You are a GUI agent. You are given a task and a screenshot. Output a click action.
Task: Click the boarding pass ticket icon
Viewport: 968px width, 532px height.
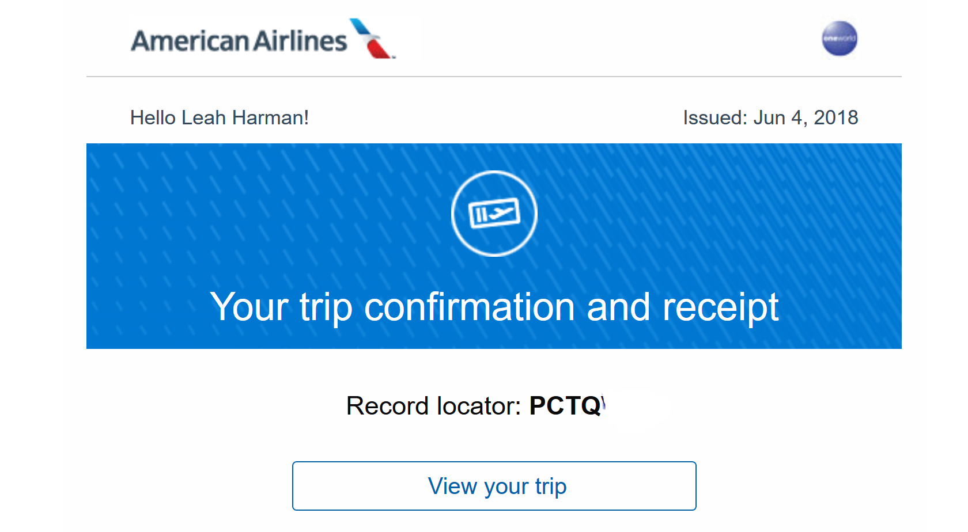click(x=494, y=214)
